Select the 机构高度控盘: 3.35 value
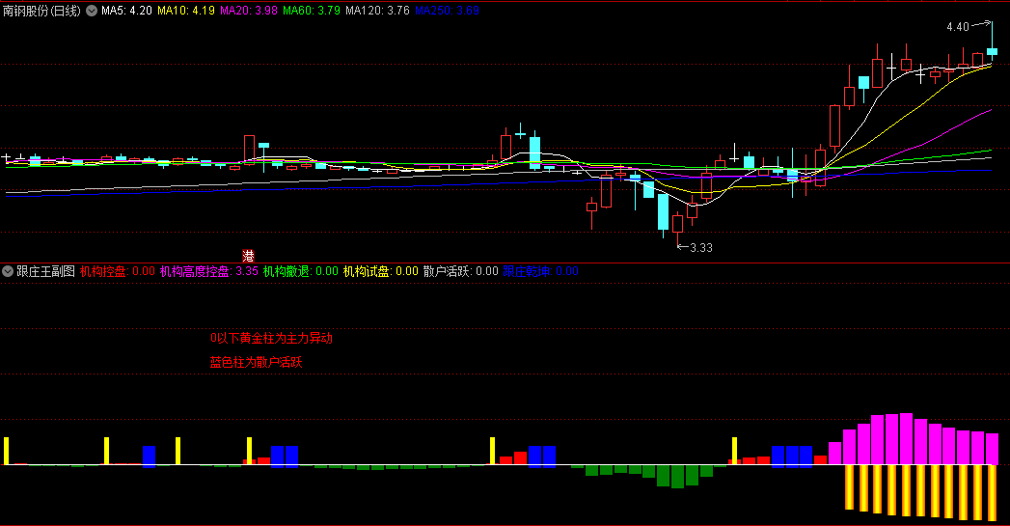 [x=208, y=271]
